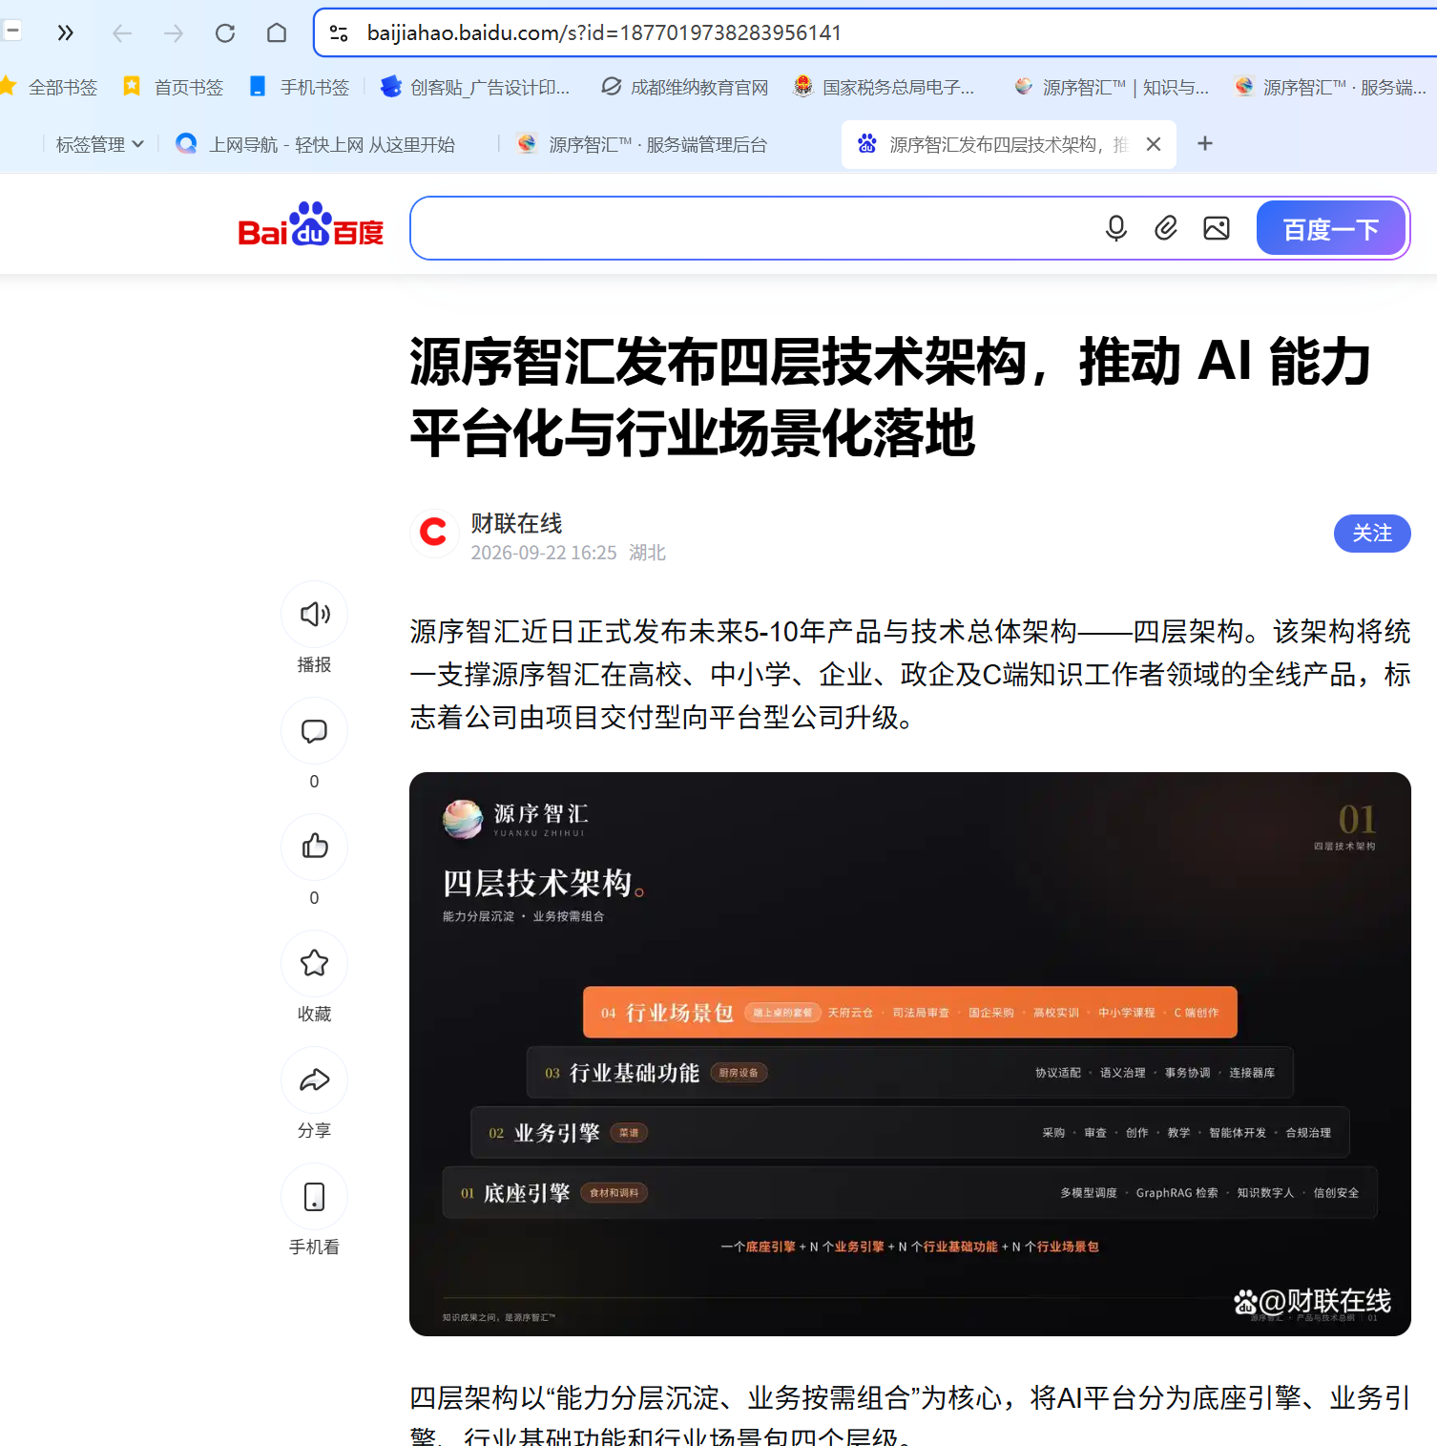Open 手机书签 bookmark
Viewport: 1437px width, 1446px height.
click(x=299, y=87)
